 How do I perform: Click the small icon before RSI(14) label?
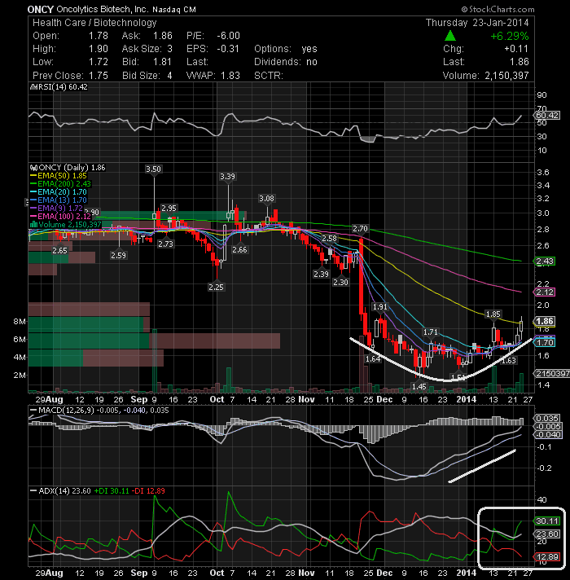click(x=33, y=87)
